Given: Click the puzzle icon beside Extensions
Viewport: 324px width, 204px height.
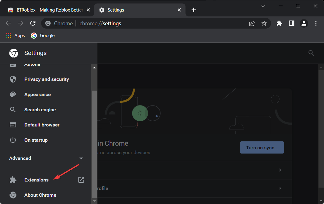Looking at the screenshot, I should coord(13,180).
